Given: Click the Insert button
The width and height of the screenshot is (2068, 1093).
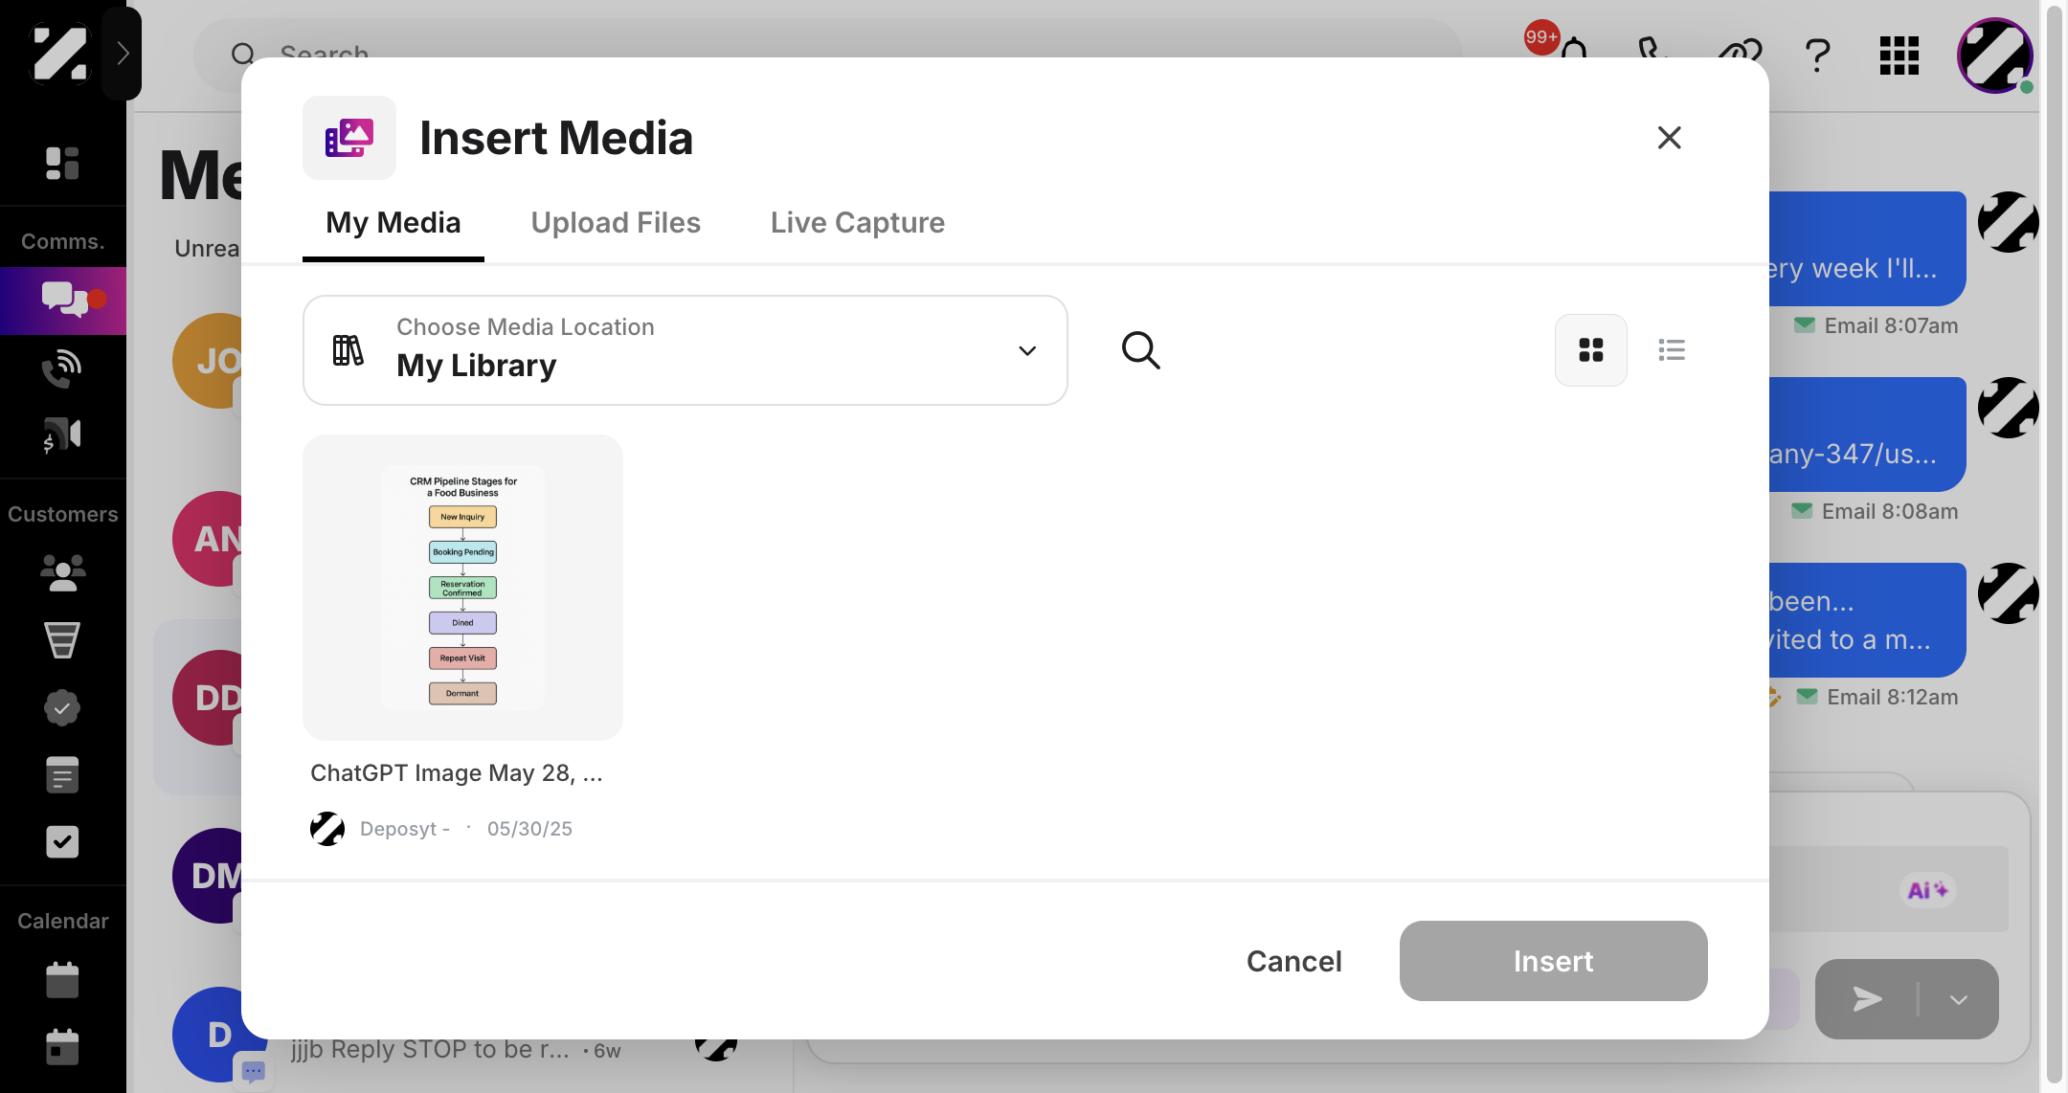Looking at the screenshot, I should click(x=1553, y=961).
